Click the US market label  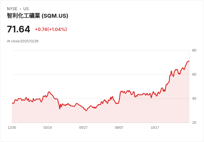[26, 9]
